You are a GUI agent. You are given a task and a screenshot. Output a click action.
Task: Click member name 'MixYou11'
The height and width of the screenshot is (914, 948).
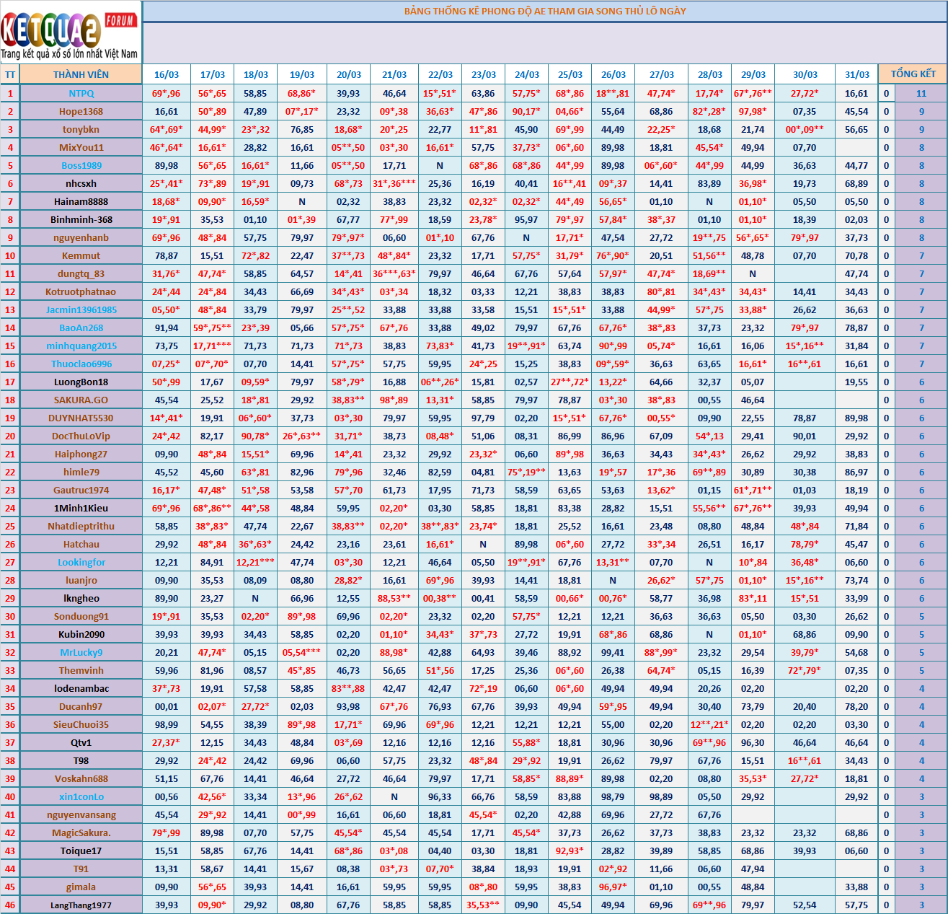point(81,147)
